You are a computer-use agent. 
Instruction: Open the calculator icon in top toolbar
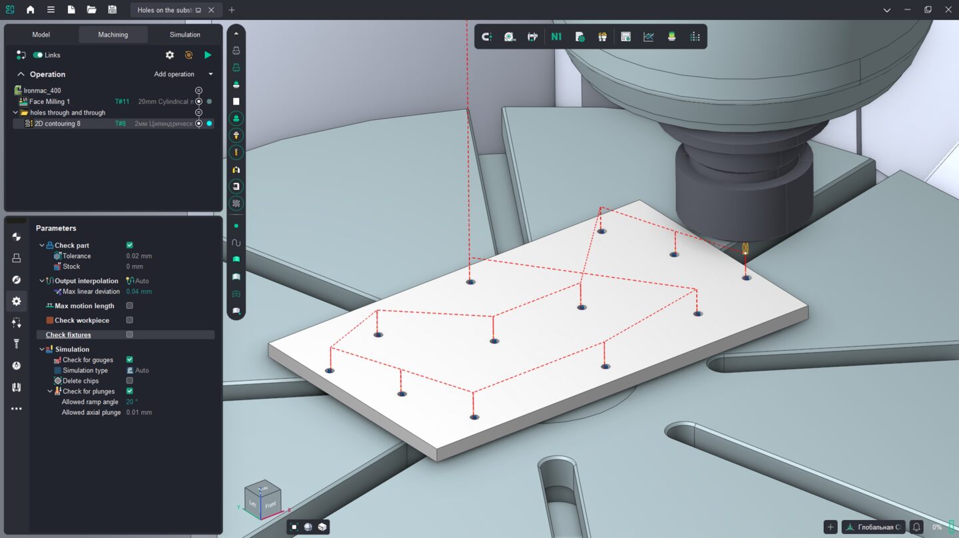tap(625, 37)
